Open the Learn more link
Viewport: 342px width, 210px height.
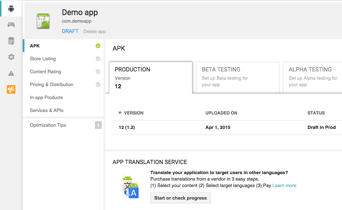[284, 186]
